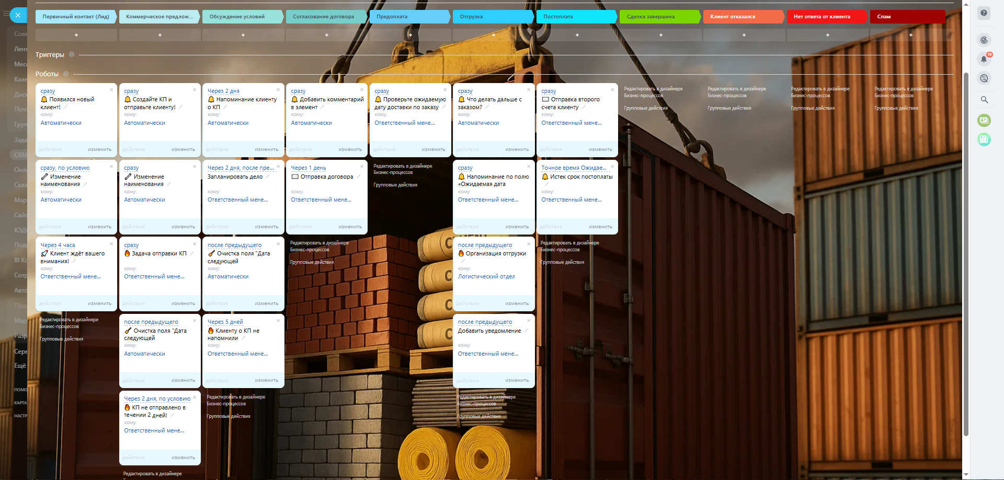Image resolution: width=1004 pixels, height=480 pixels.
Task: Add a trigger under 'Первичный контакт (Лид)' stage
Action: [x=76, y=35]
